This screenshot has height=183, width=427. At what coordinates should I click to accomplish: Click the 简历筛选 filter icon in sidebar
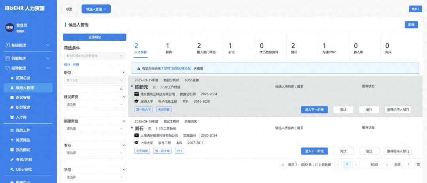pyautogui.click(x=12, y=140)
